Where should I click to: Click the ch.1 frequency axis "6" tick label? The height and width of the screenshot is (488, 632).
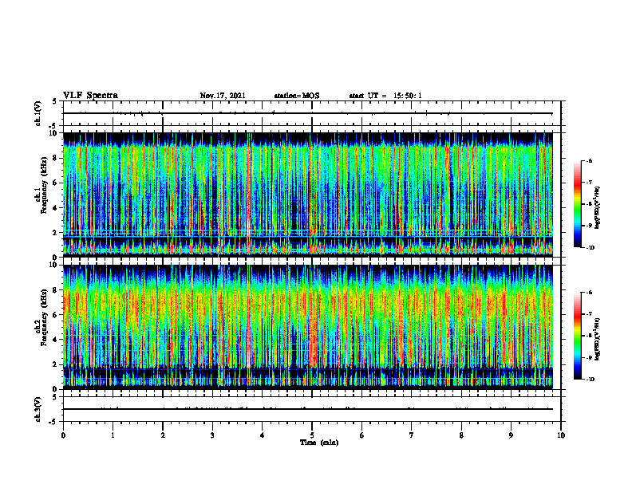tap(56, 183)
